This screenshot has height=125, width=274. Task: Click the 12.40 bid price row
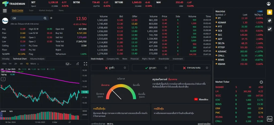click(120, 20)
